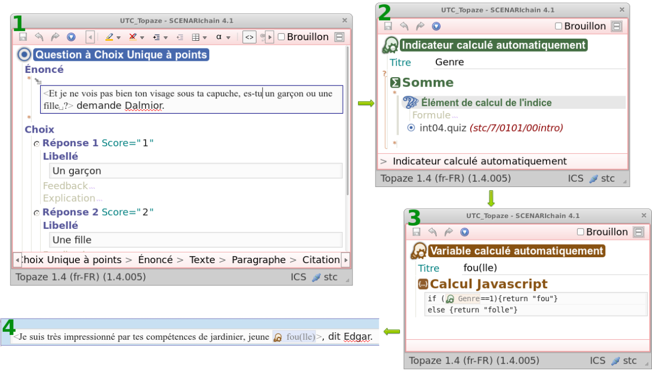This screenshot has height=373, width=652.
Task: Open the red marker dropdown arrow
Action: coord(142,38)
